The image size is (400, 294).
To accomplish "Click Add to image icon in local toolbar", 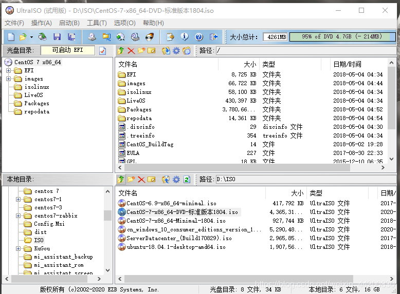I will [x=166, y=180].
